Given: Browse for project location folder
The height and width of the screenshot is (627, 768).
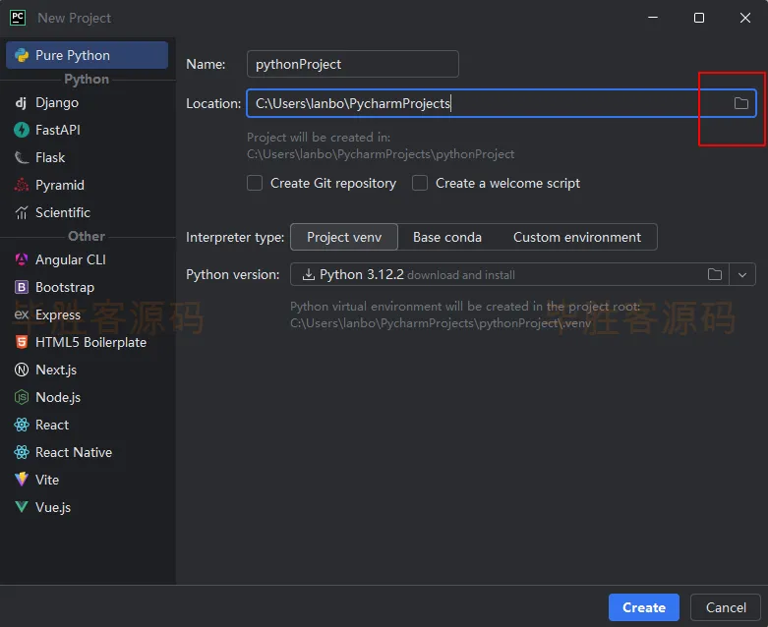Looking at the screenshot, I should point(741,103).
